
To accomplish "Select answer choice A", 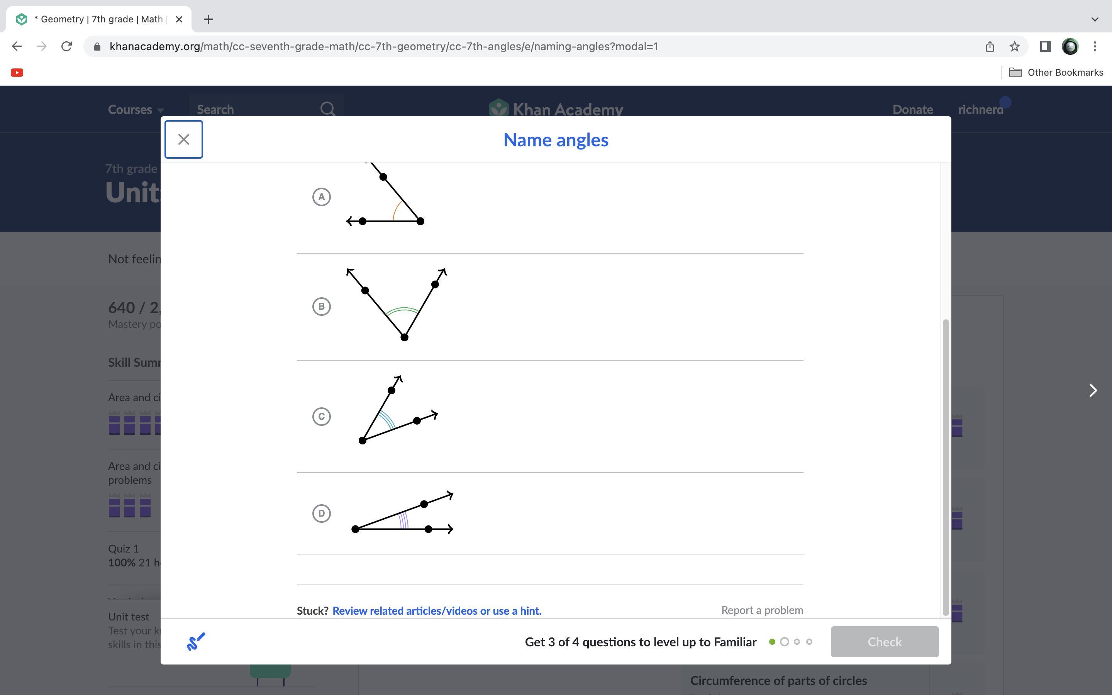I will (321, 197).
